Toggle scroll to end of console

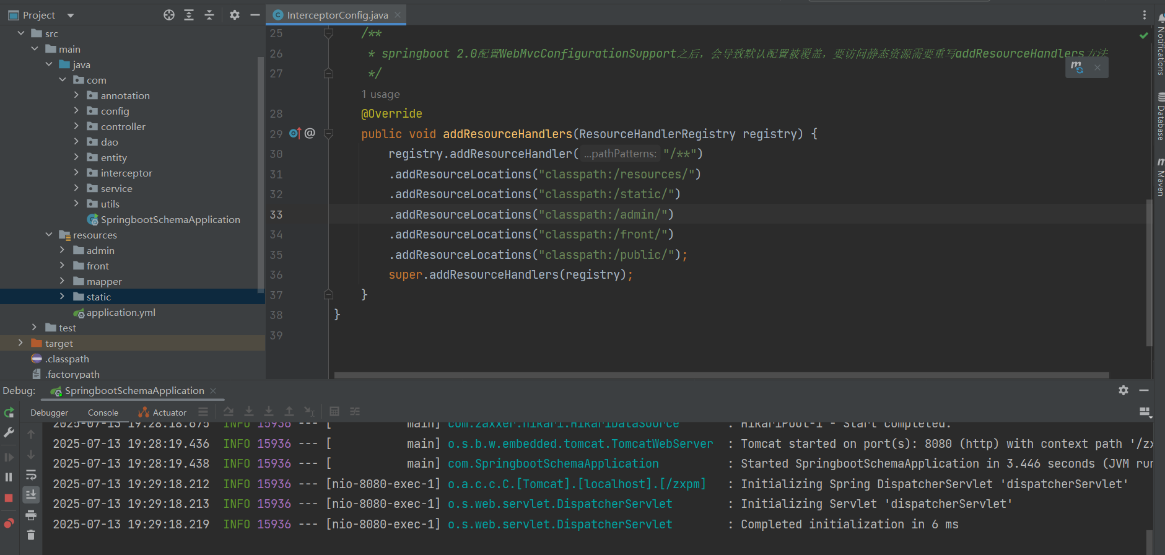tap(31, 494)
